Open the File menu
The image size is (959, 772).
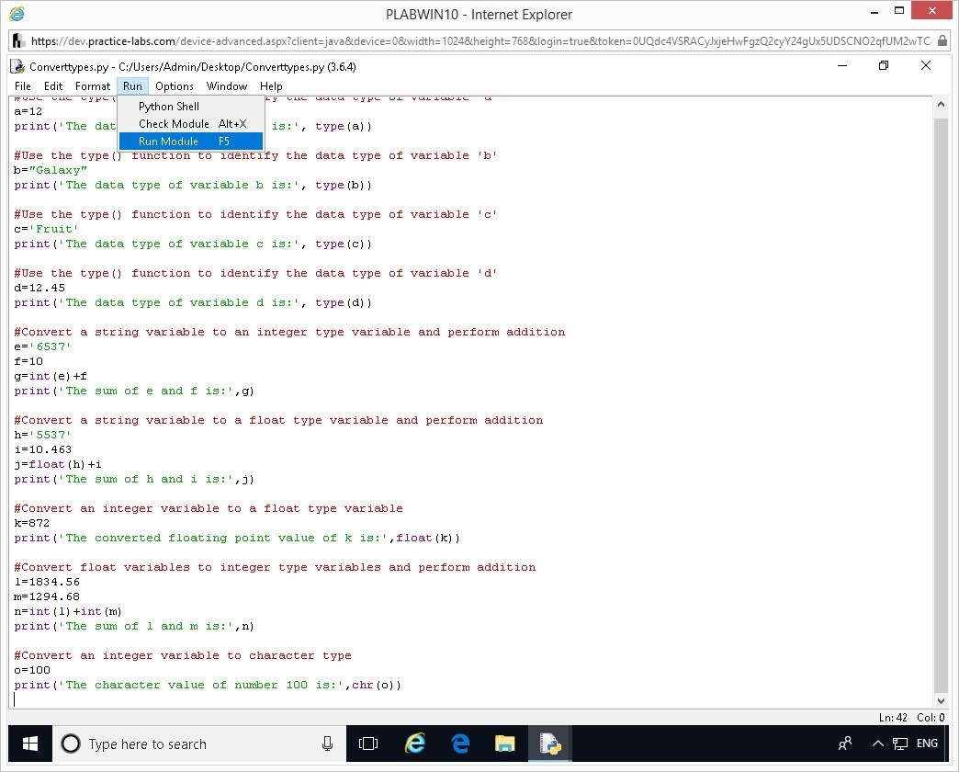pos(23,86)
